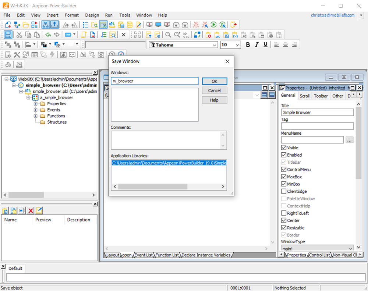Click the Replace ab-ac icon
Screen dimensions: 368x291
click(x=186, y=35)
